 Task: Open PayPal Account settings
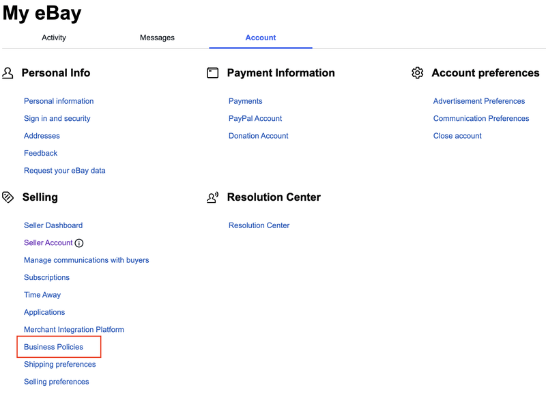click(255, 118)
